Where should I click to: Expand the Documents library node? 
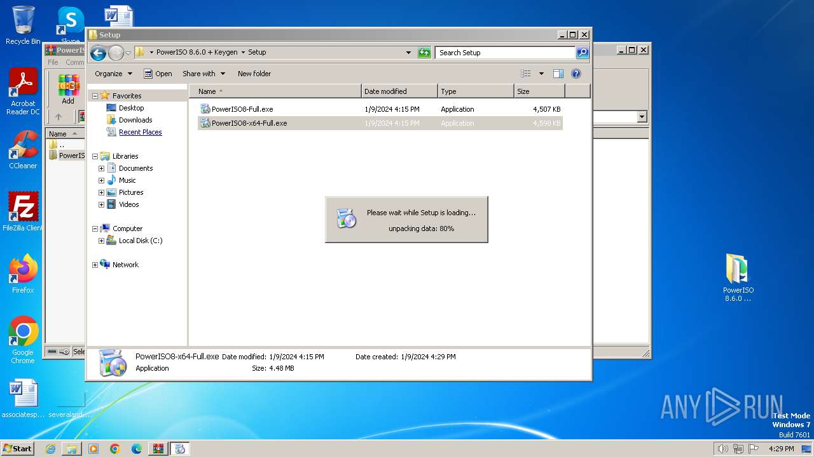(x=101, y=168)
